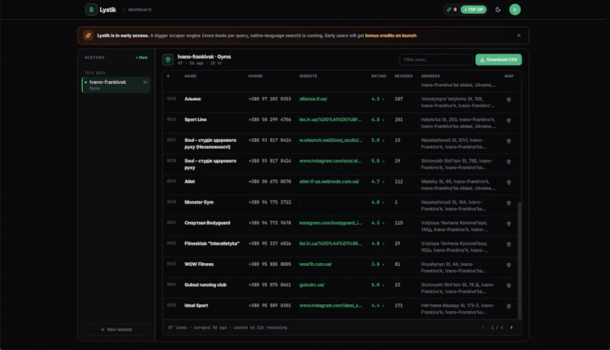Click rating 3.8 in WOW Fitness row
610x350 pixels.
pyautogui.click(x=375, y=264)
